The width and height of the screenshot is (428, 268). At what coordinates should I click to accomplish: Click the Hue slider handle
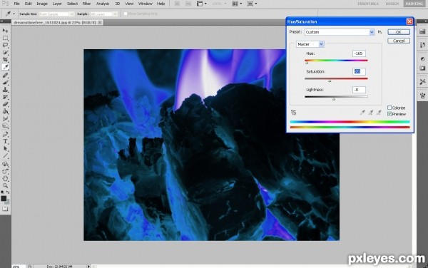[307, 63]
